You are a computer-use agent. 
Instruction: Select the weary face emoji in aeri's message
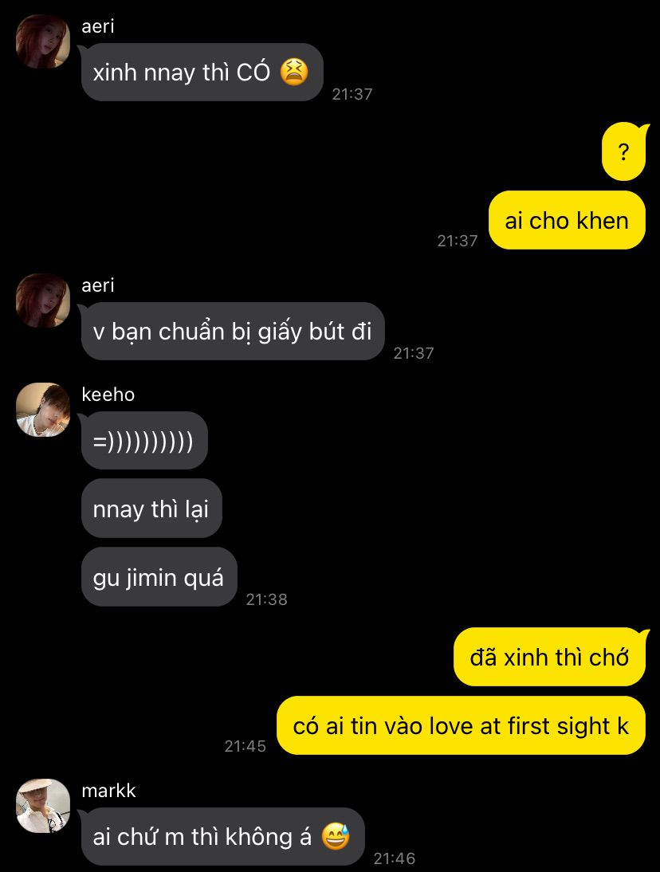point(293,72)
